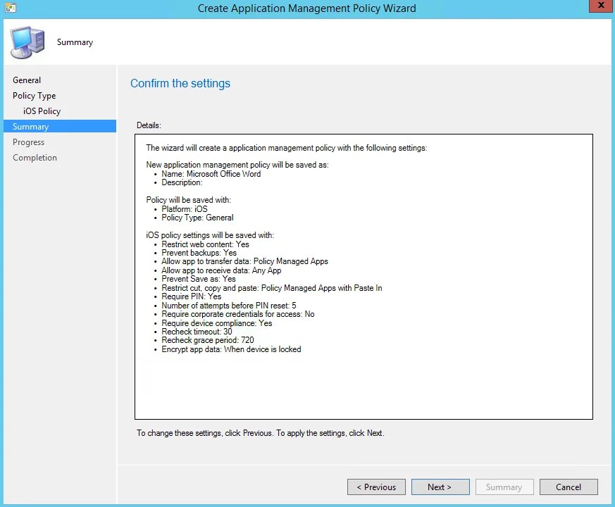Click 'Prevent Save as: Yes' line

coord(199,279)
